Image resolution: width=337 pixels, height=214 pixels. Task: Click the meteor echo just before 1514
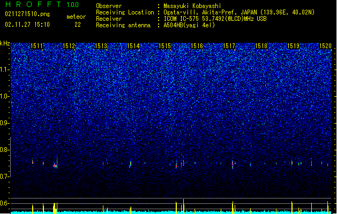coord(130,164)
